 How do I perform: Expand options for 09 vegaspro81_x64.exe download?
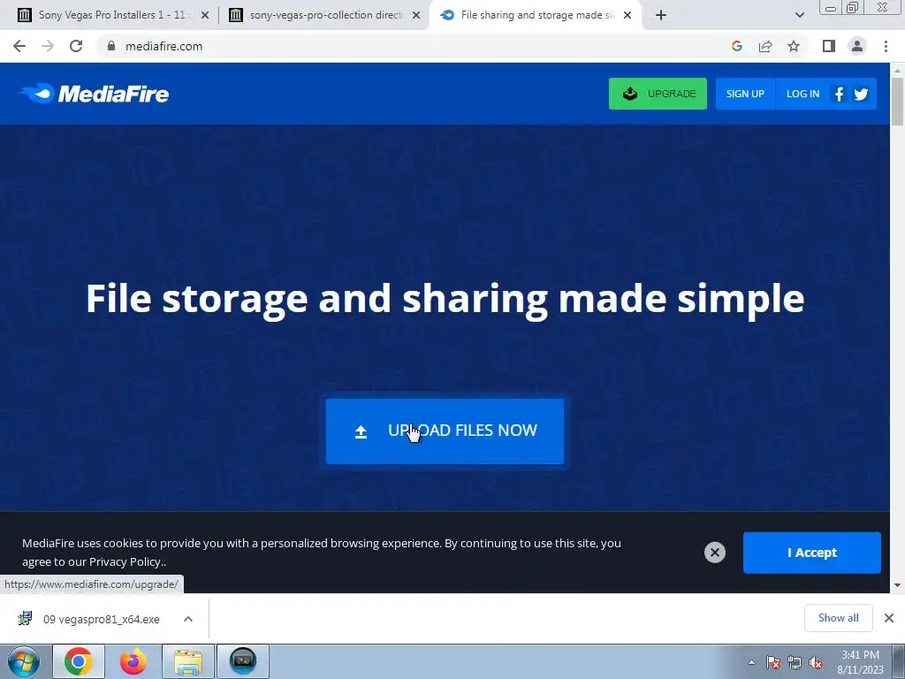188,619
